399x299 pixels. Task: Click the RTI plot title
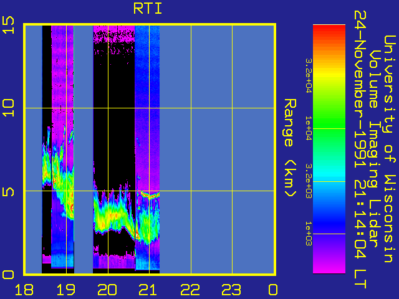(148, 9)
